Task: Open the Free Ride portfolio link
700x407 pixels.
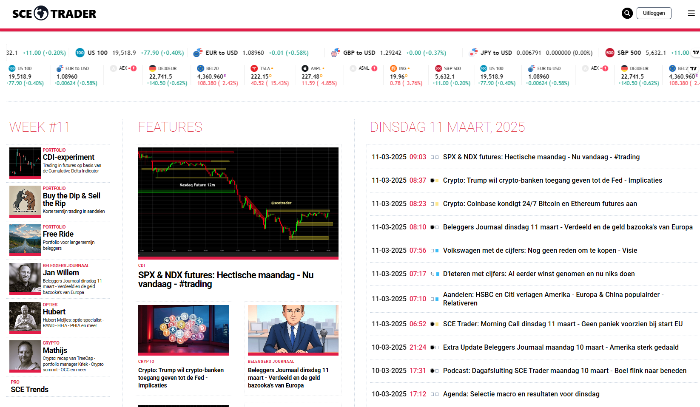Action: (58, 234)
